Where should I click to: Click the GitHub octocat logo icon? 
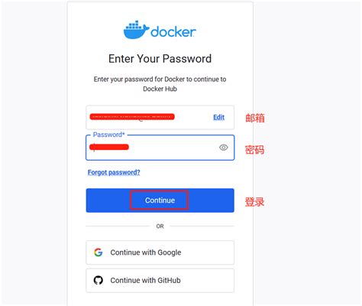point(99,280)
